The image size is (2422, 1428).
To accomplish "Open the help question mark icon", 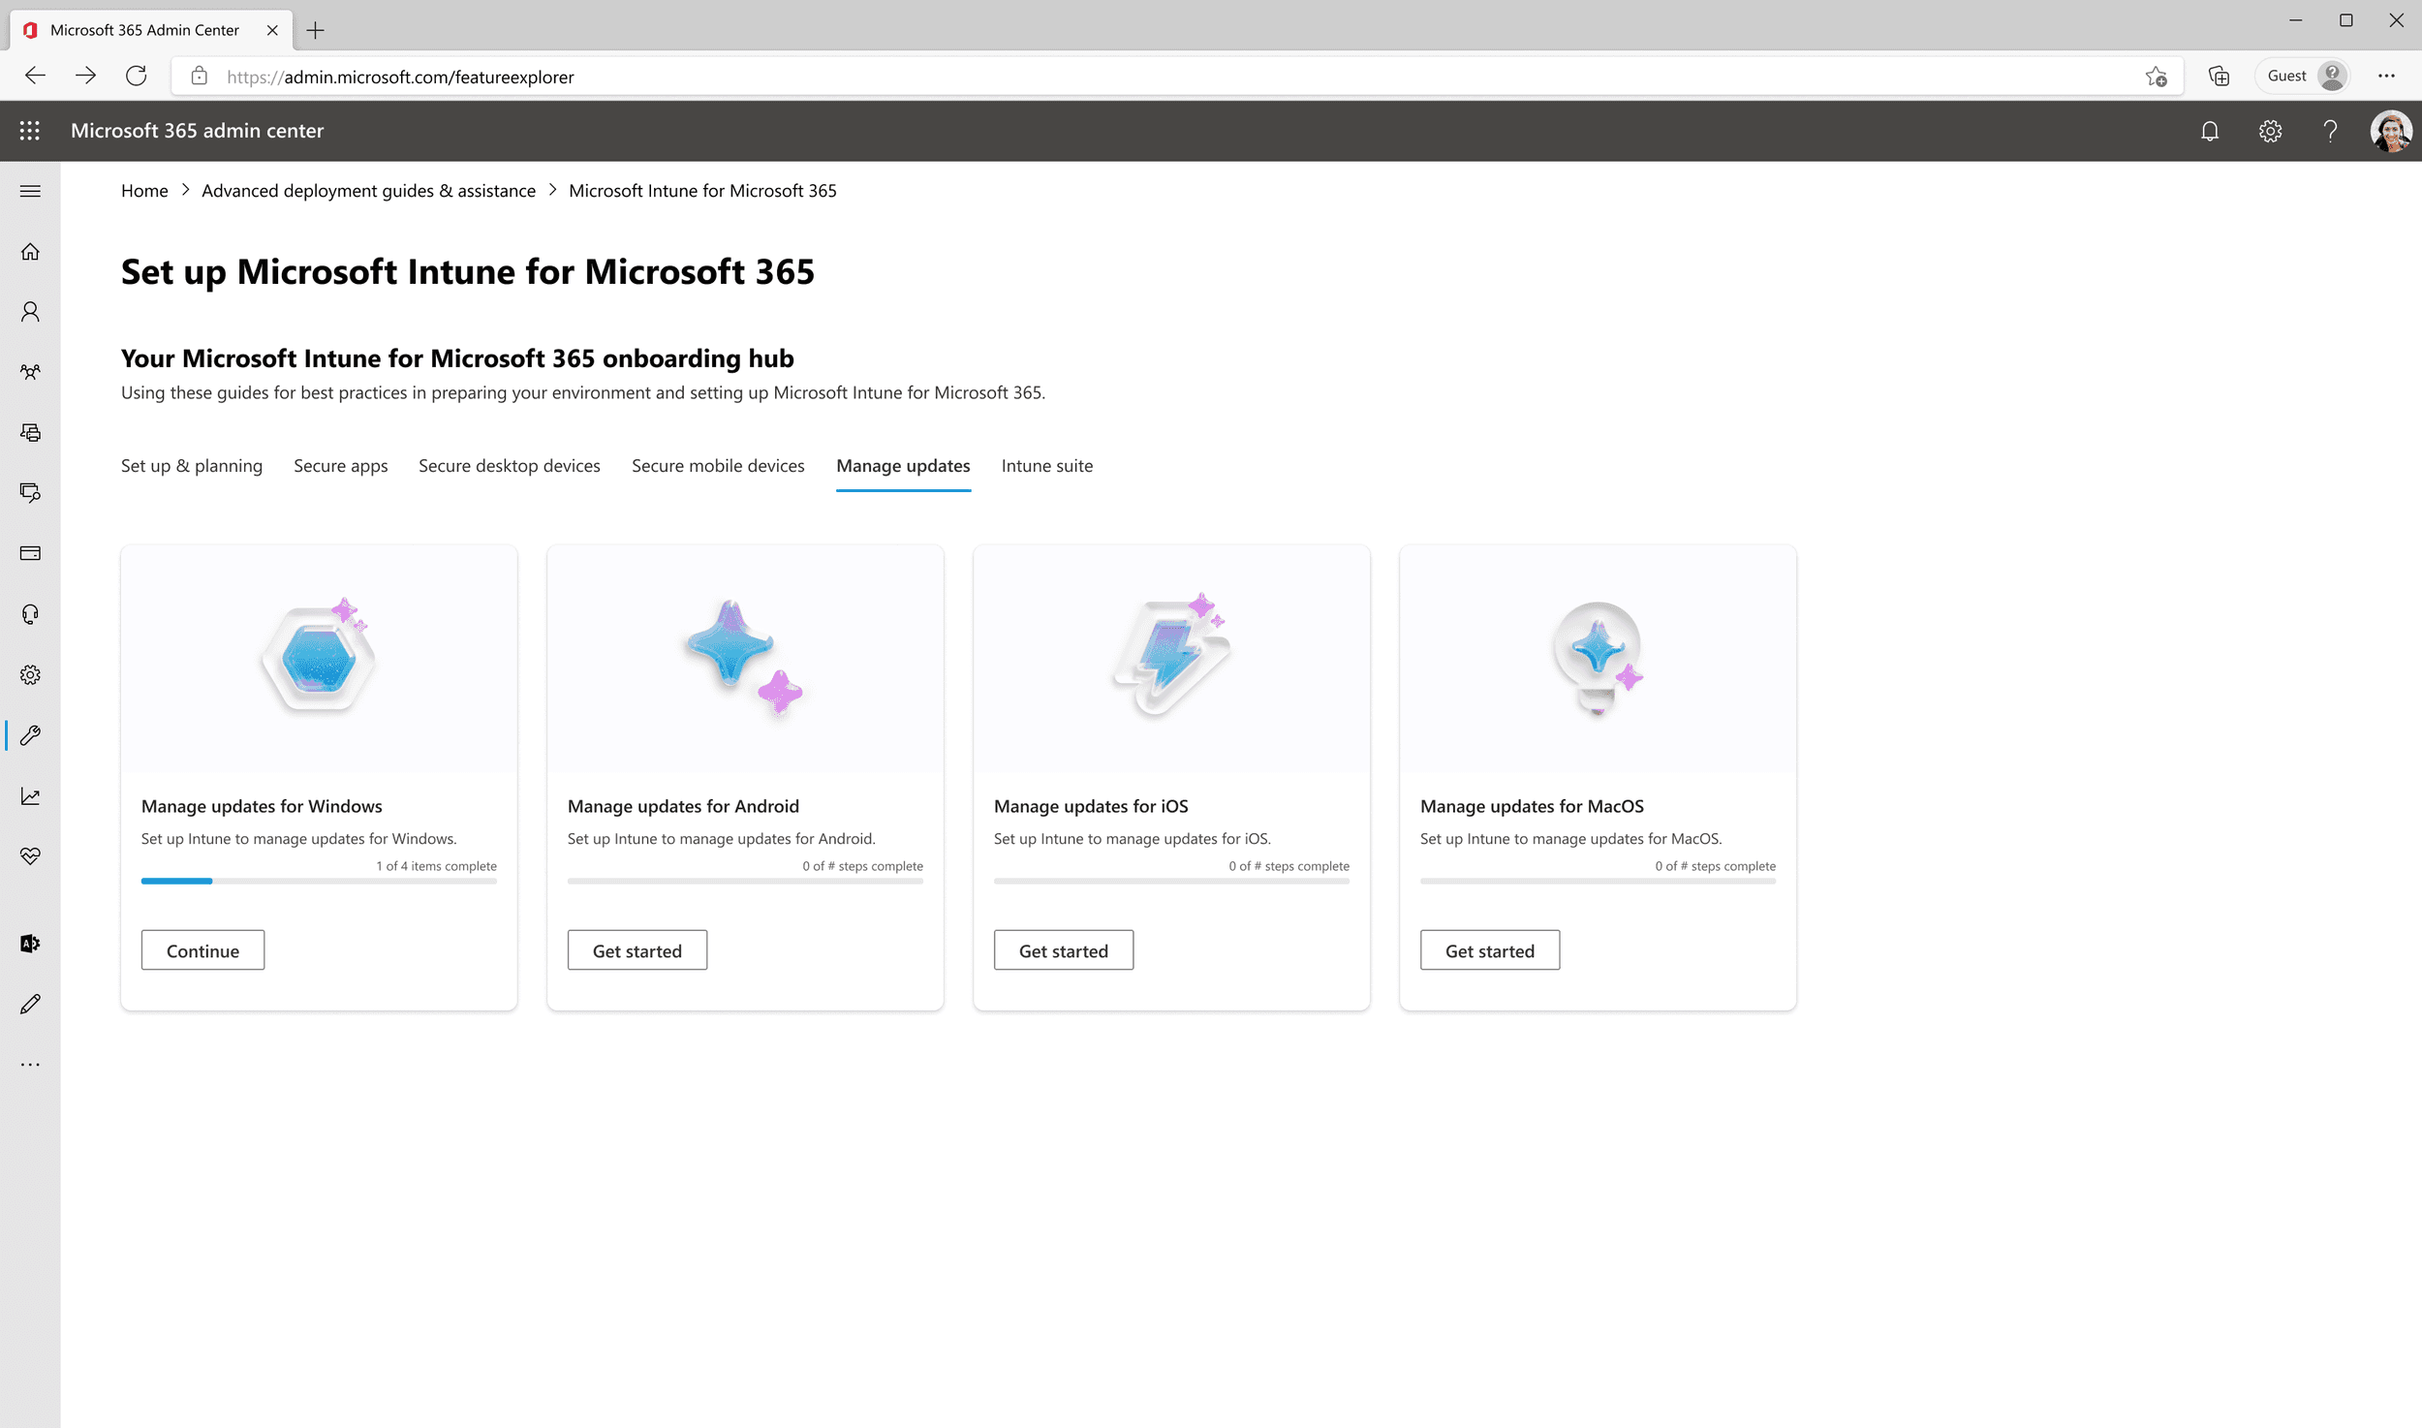I will coord(2330,131).
